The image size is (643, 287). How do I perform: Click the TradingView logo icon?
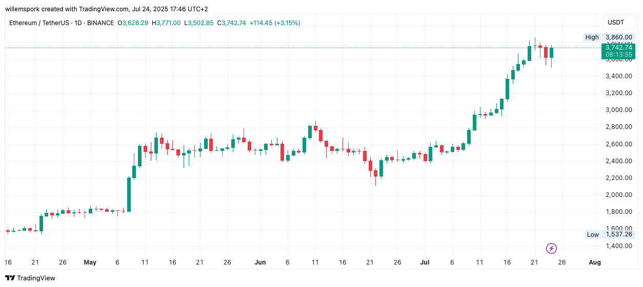pyautogui.click(x=10, y=278)
